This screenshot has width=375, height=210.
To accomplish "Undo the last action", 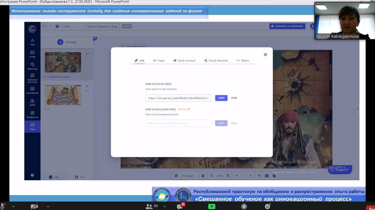I will 44,26.
